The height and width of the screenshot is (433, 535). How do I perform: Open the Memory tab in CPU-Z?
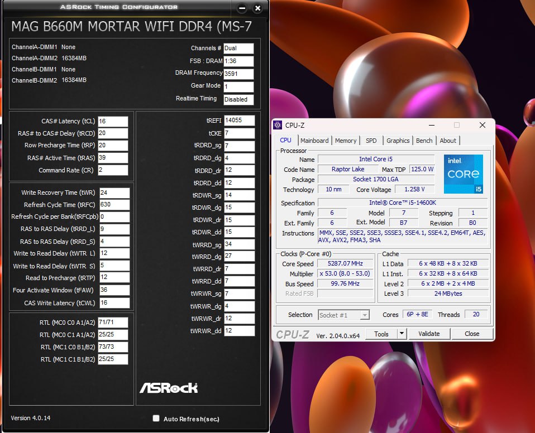point(346,141)
